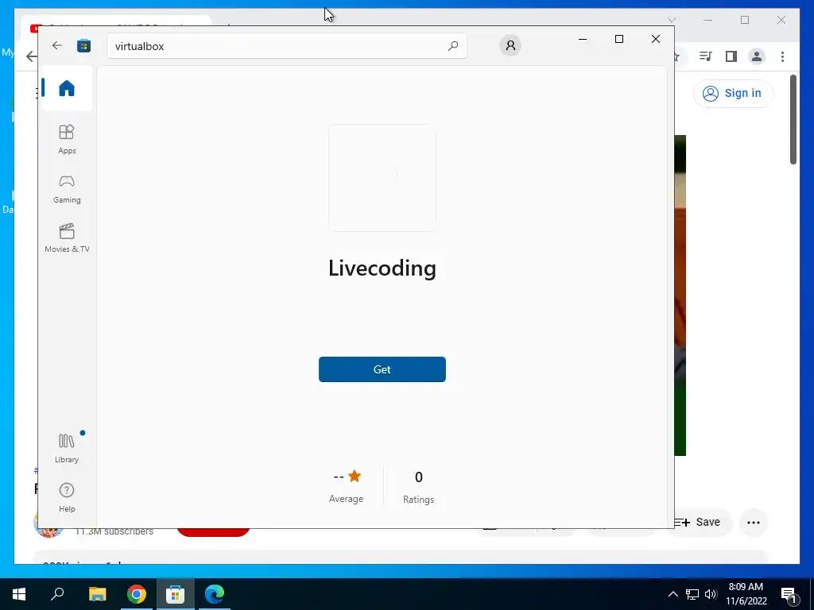Open YouTube more actions ellipsis
This screenshot has height=610, width=814.
pyautogui.click(x=754, y=523)
